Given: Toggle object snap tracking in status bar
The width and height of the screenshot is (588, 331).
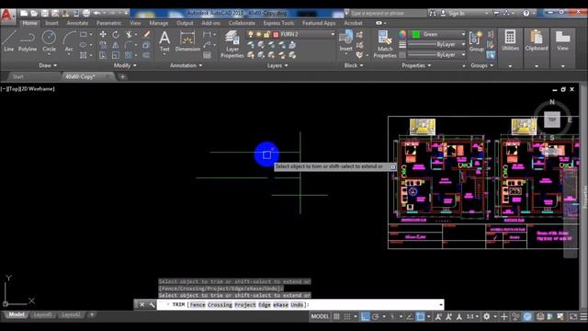Looking at the screenshot, I should pyautogui.click(x=410, y=316).
